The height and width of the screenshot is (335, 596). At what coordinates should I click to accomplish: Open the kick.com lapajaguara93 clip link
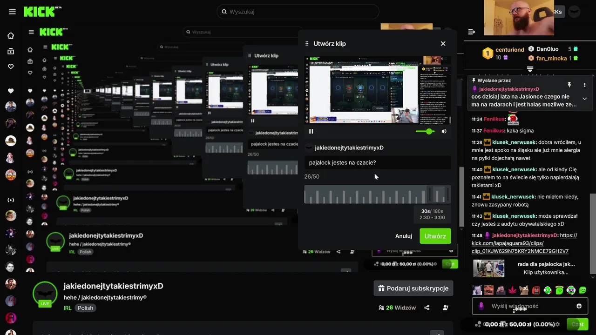pos(524,243)
